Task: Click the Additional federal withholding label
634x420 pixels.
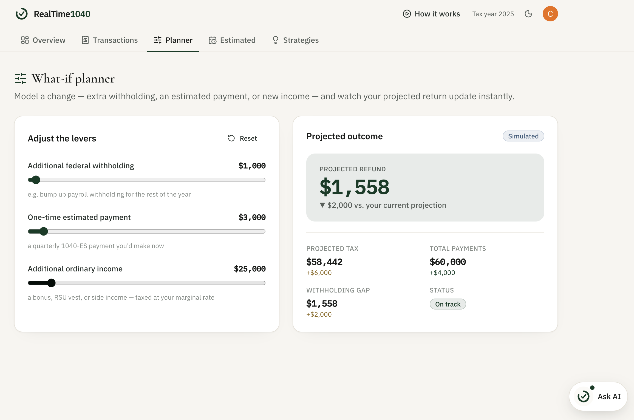Action: (x=81, y=166)
